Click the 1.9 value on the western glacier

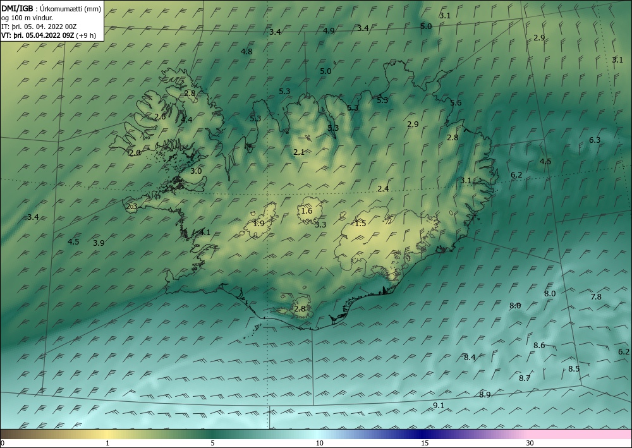tap(258, 223)
